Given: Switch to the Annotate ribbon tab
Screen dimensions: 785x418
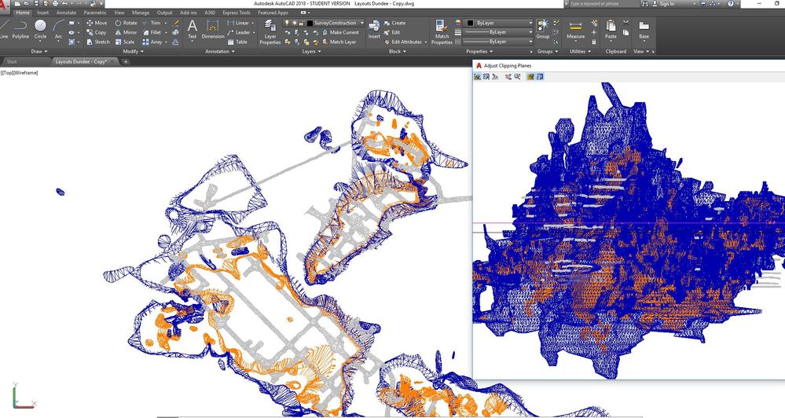Looking at the screenshot, I should (x=66, y=13).
